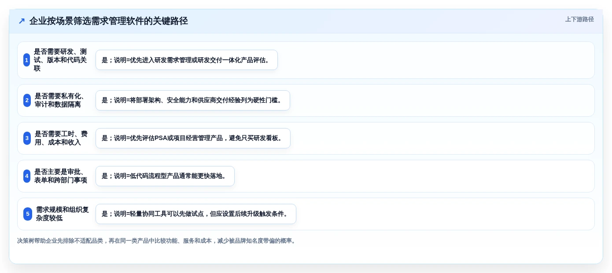Screen dimensions: 612x273
Task: Select 是否需要研发、测试、版本和代码关联 label
Action: (x=61, y=60)
